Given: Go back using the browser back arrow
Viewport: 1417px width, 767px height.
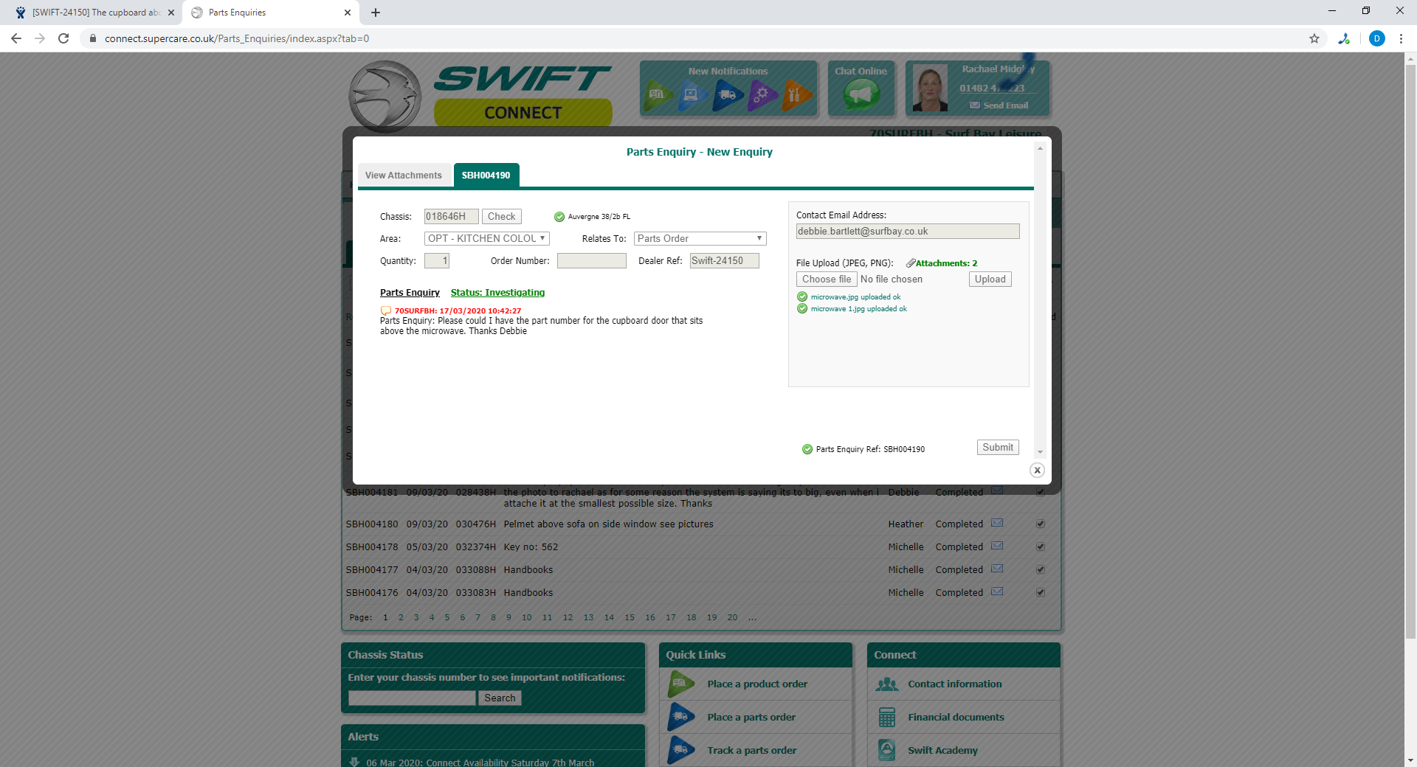Looking at the screenshot, I should coord(16,38).
